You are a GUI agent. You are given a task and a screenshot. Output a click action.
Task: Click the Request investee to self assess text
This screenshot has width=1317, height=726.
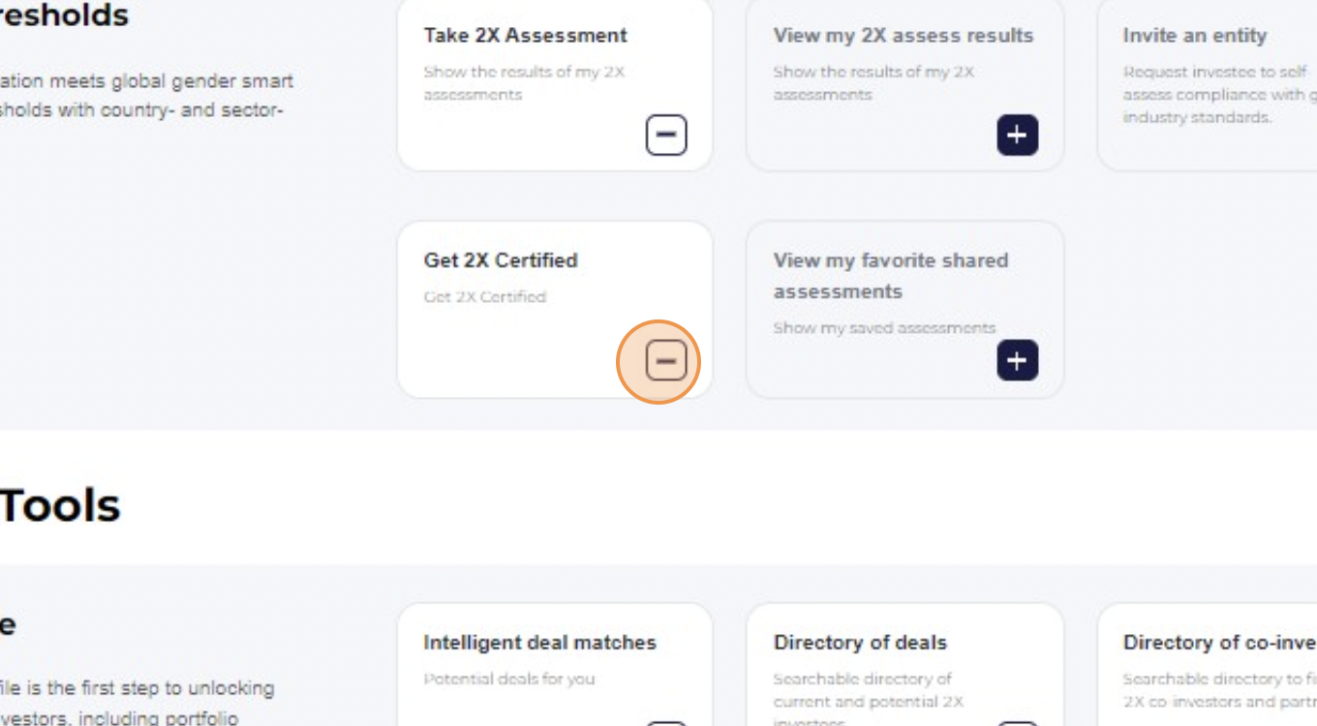(x=1220, y=95)
